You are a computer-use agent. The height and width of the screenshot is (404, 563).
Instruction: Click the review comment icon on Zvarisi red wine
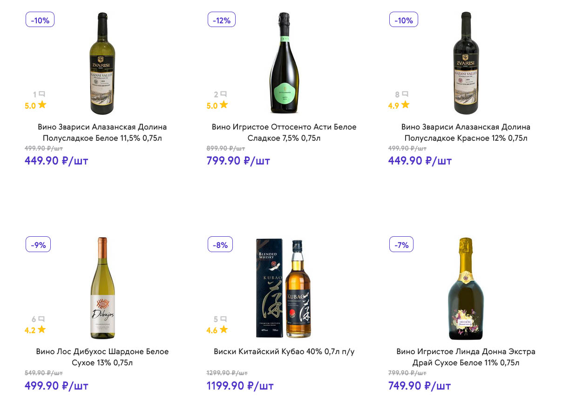[x=405, y=94]
